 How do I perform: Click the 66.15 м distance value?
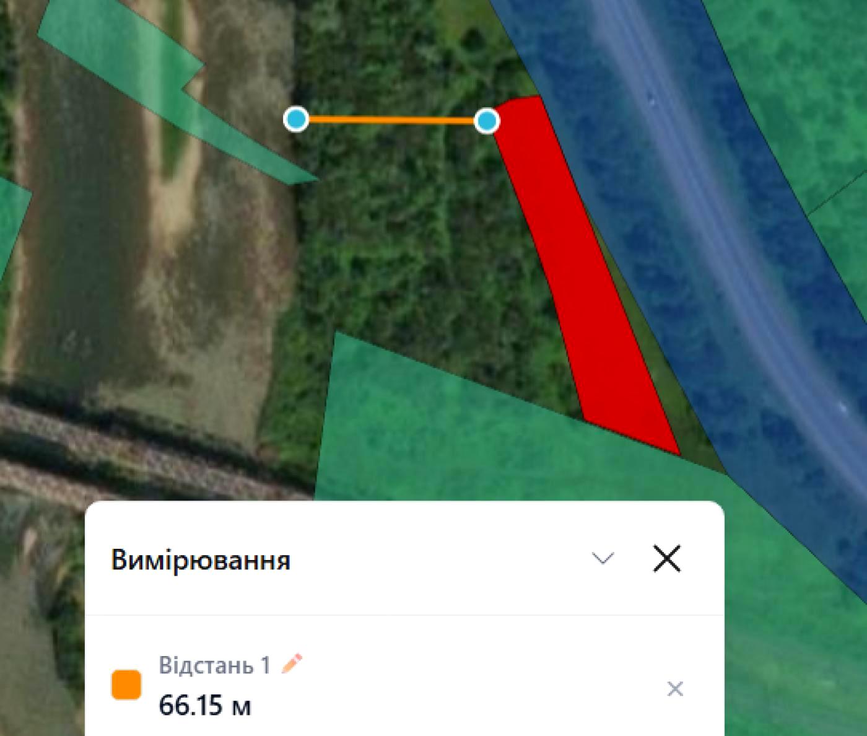[205, 706]
